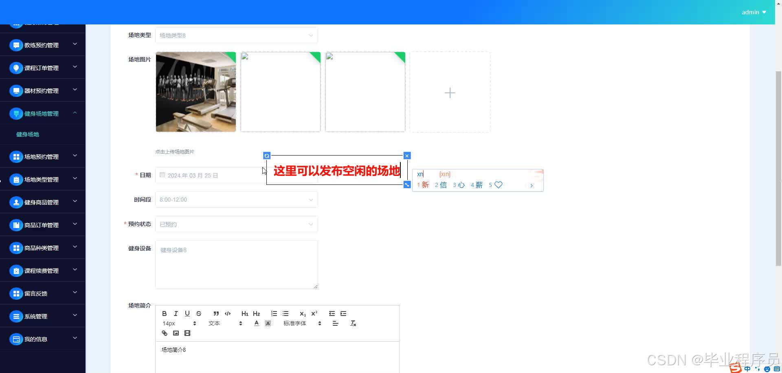Open the 文本 heading style picker
The width and height of the screenshot is (782, 373).
225,323
